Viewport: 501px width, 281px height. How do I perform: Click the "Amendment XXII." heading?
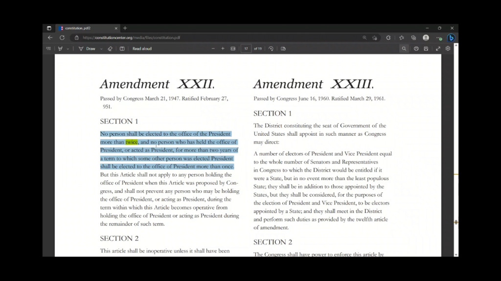(157, 84)
